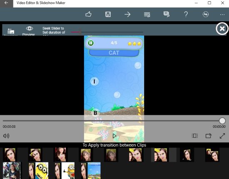
Task: Save project with floppy disk icon
Action: click(x=108, y=14)
